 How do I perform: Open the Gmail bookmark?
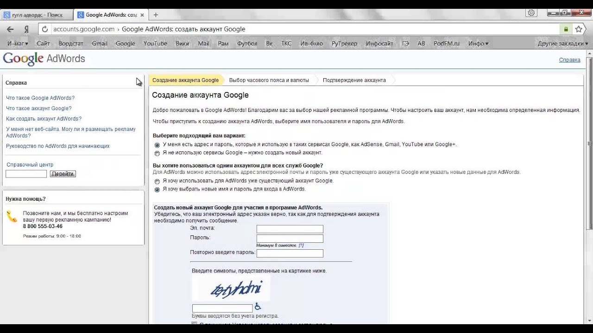tap(100, 43)
